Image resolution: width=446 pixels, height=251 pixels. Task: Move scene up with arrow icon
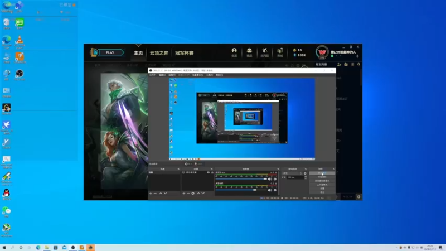click(x=161, y=193)
